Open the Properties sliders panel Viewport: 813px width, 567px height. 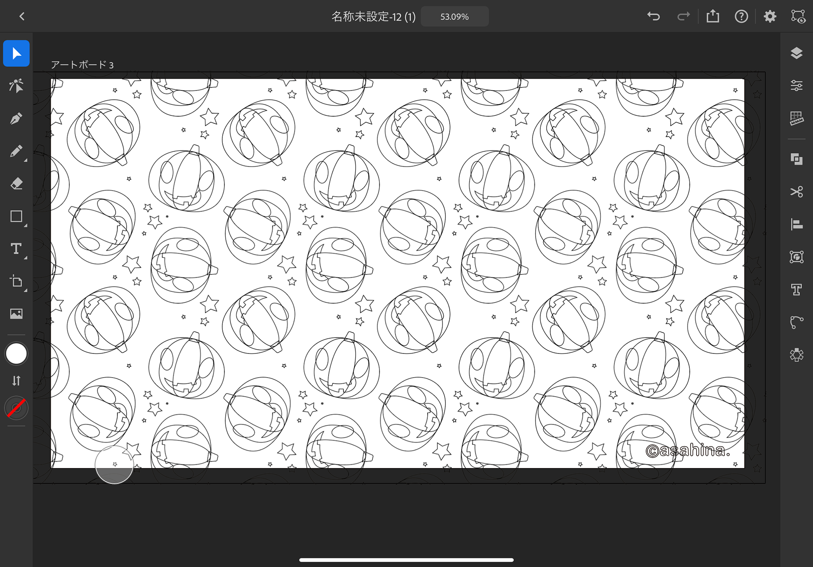tap(796, 86)
